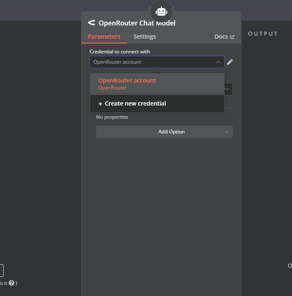
Task: Open Docs external link
Action: tap(225, 37)
